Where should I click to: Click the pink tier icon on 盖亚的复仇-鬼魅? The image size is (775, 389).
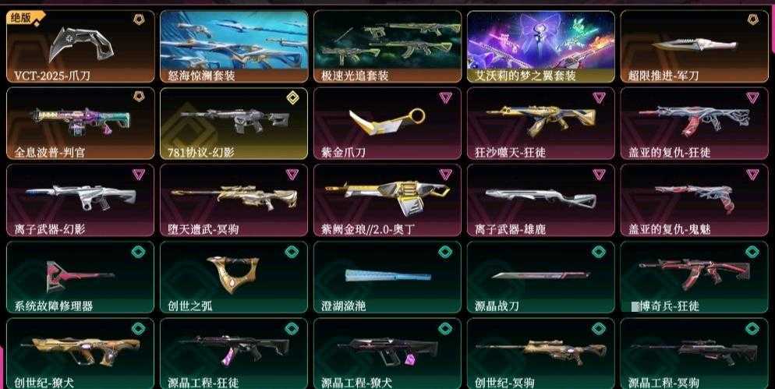tap(752, 174)
